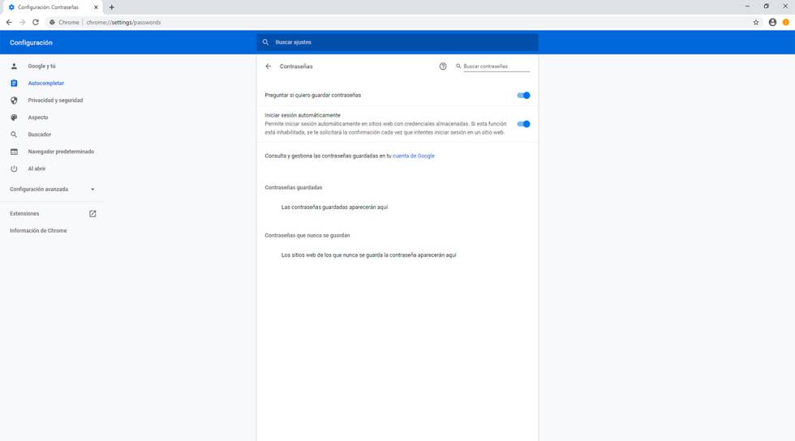Toggle Preguntar si quiero guardar contraseñas
Image resolution: width=795 pixels, height=441 pixels.
pyautogui.click(x=523, y=96)
